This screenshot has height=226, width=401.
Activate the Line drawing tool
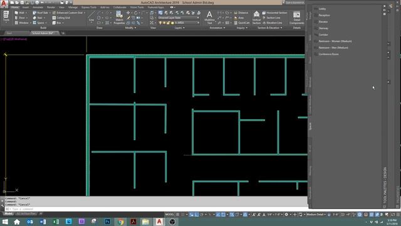tap(91, 16)
